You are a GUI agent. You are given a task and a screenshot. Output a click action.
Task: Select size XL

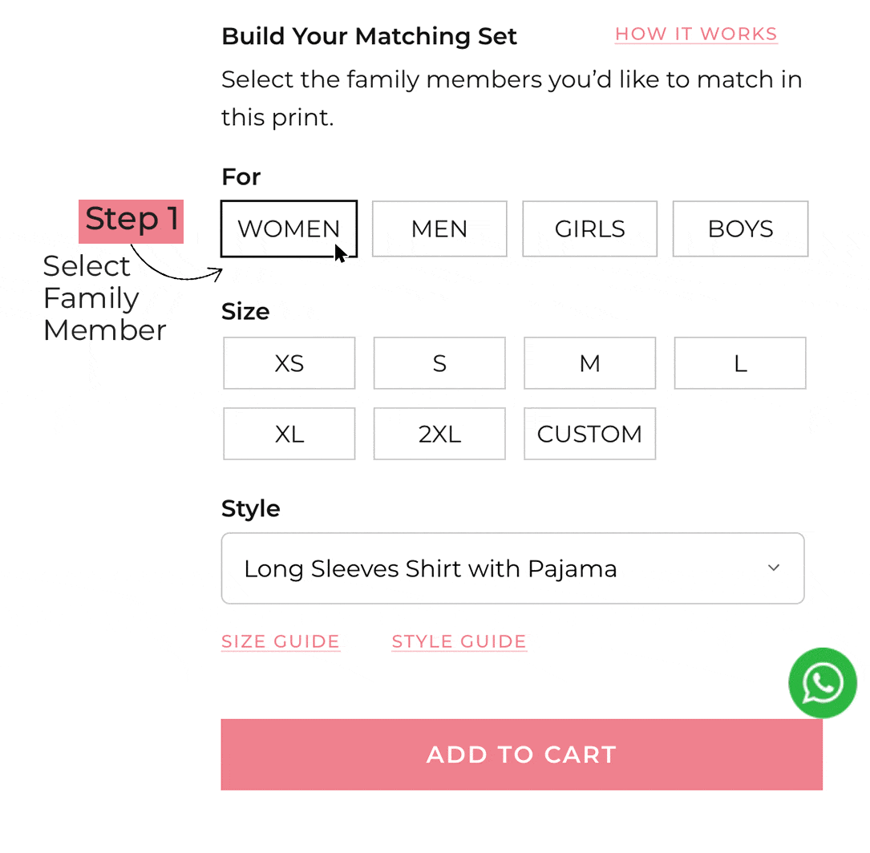289,434
